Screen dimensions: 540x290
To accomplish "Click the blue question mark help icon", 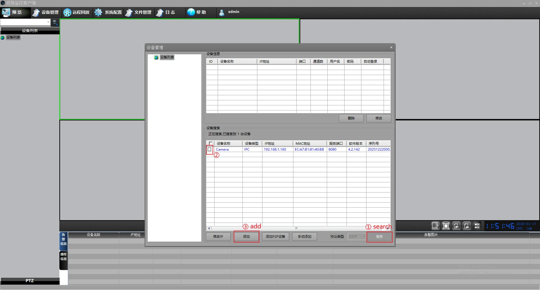I will 191,12.
